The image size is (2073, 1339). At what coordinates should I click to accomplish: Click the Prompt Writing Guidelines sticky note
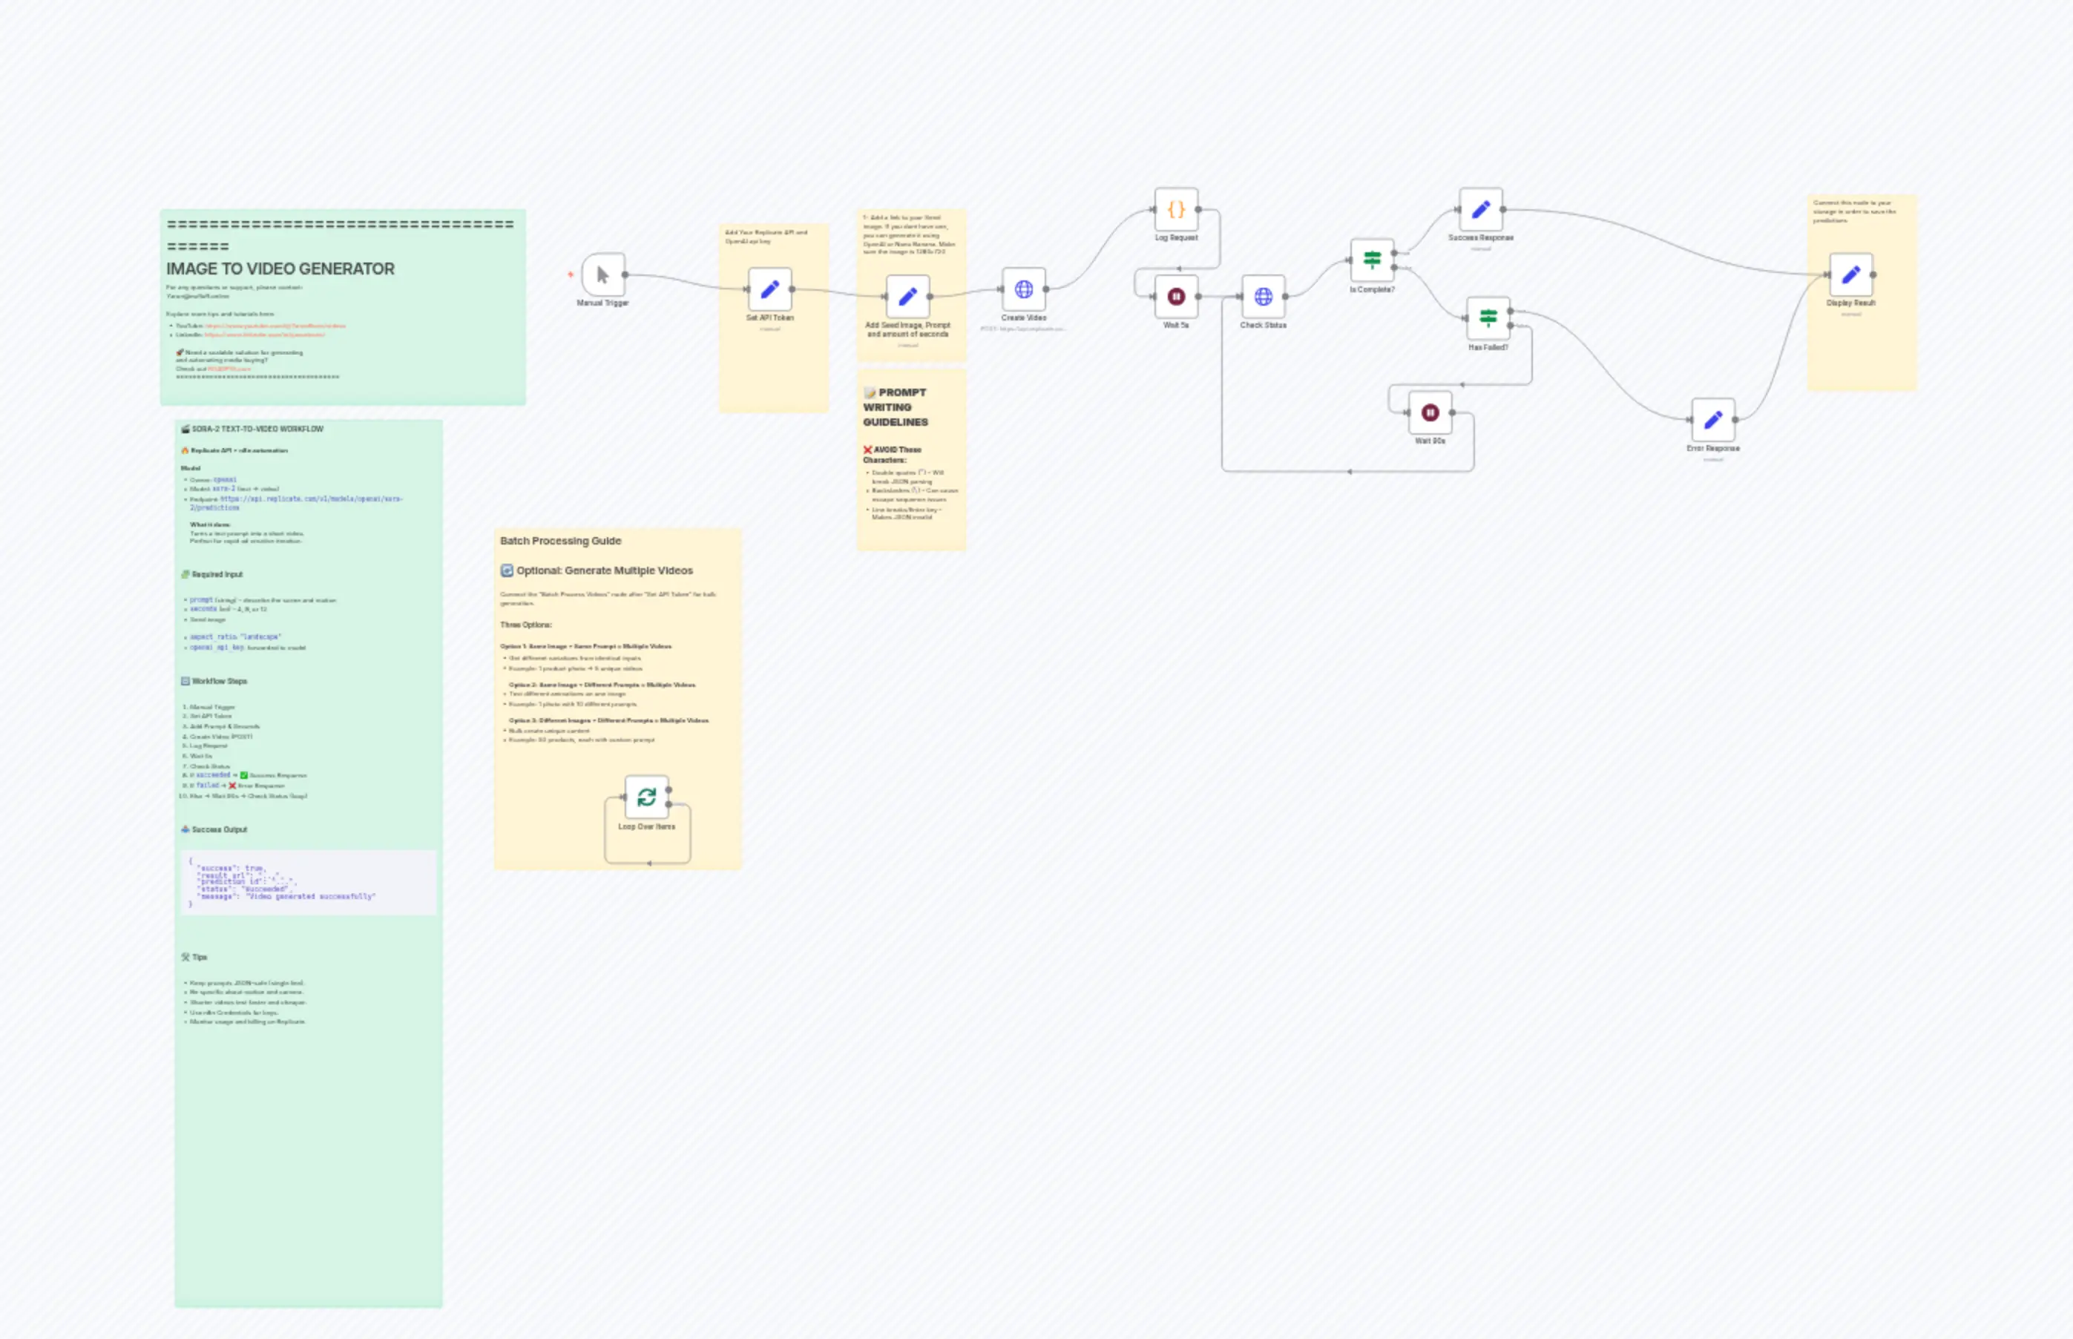point(895,407)
